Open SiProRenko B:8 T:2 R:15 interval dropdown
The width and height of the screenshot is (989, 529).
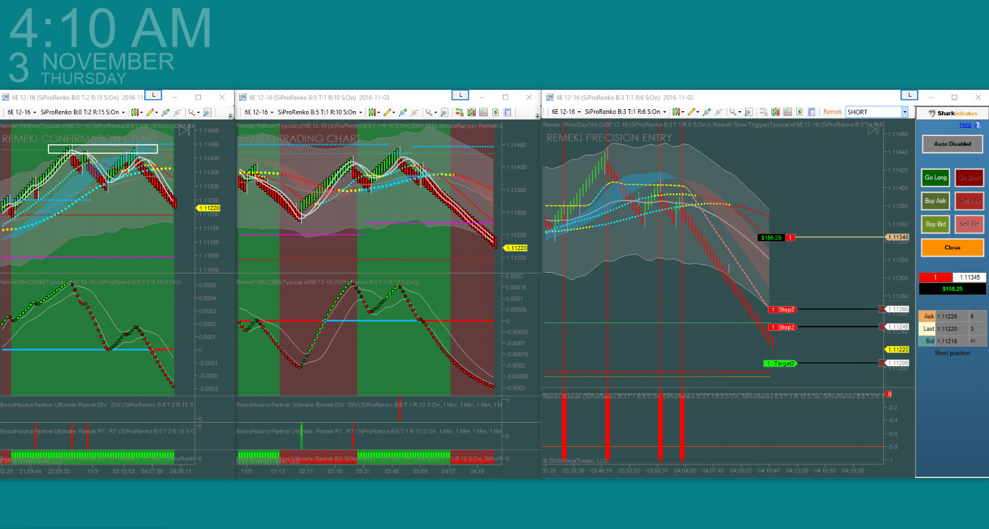point(82,112)
